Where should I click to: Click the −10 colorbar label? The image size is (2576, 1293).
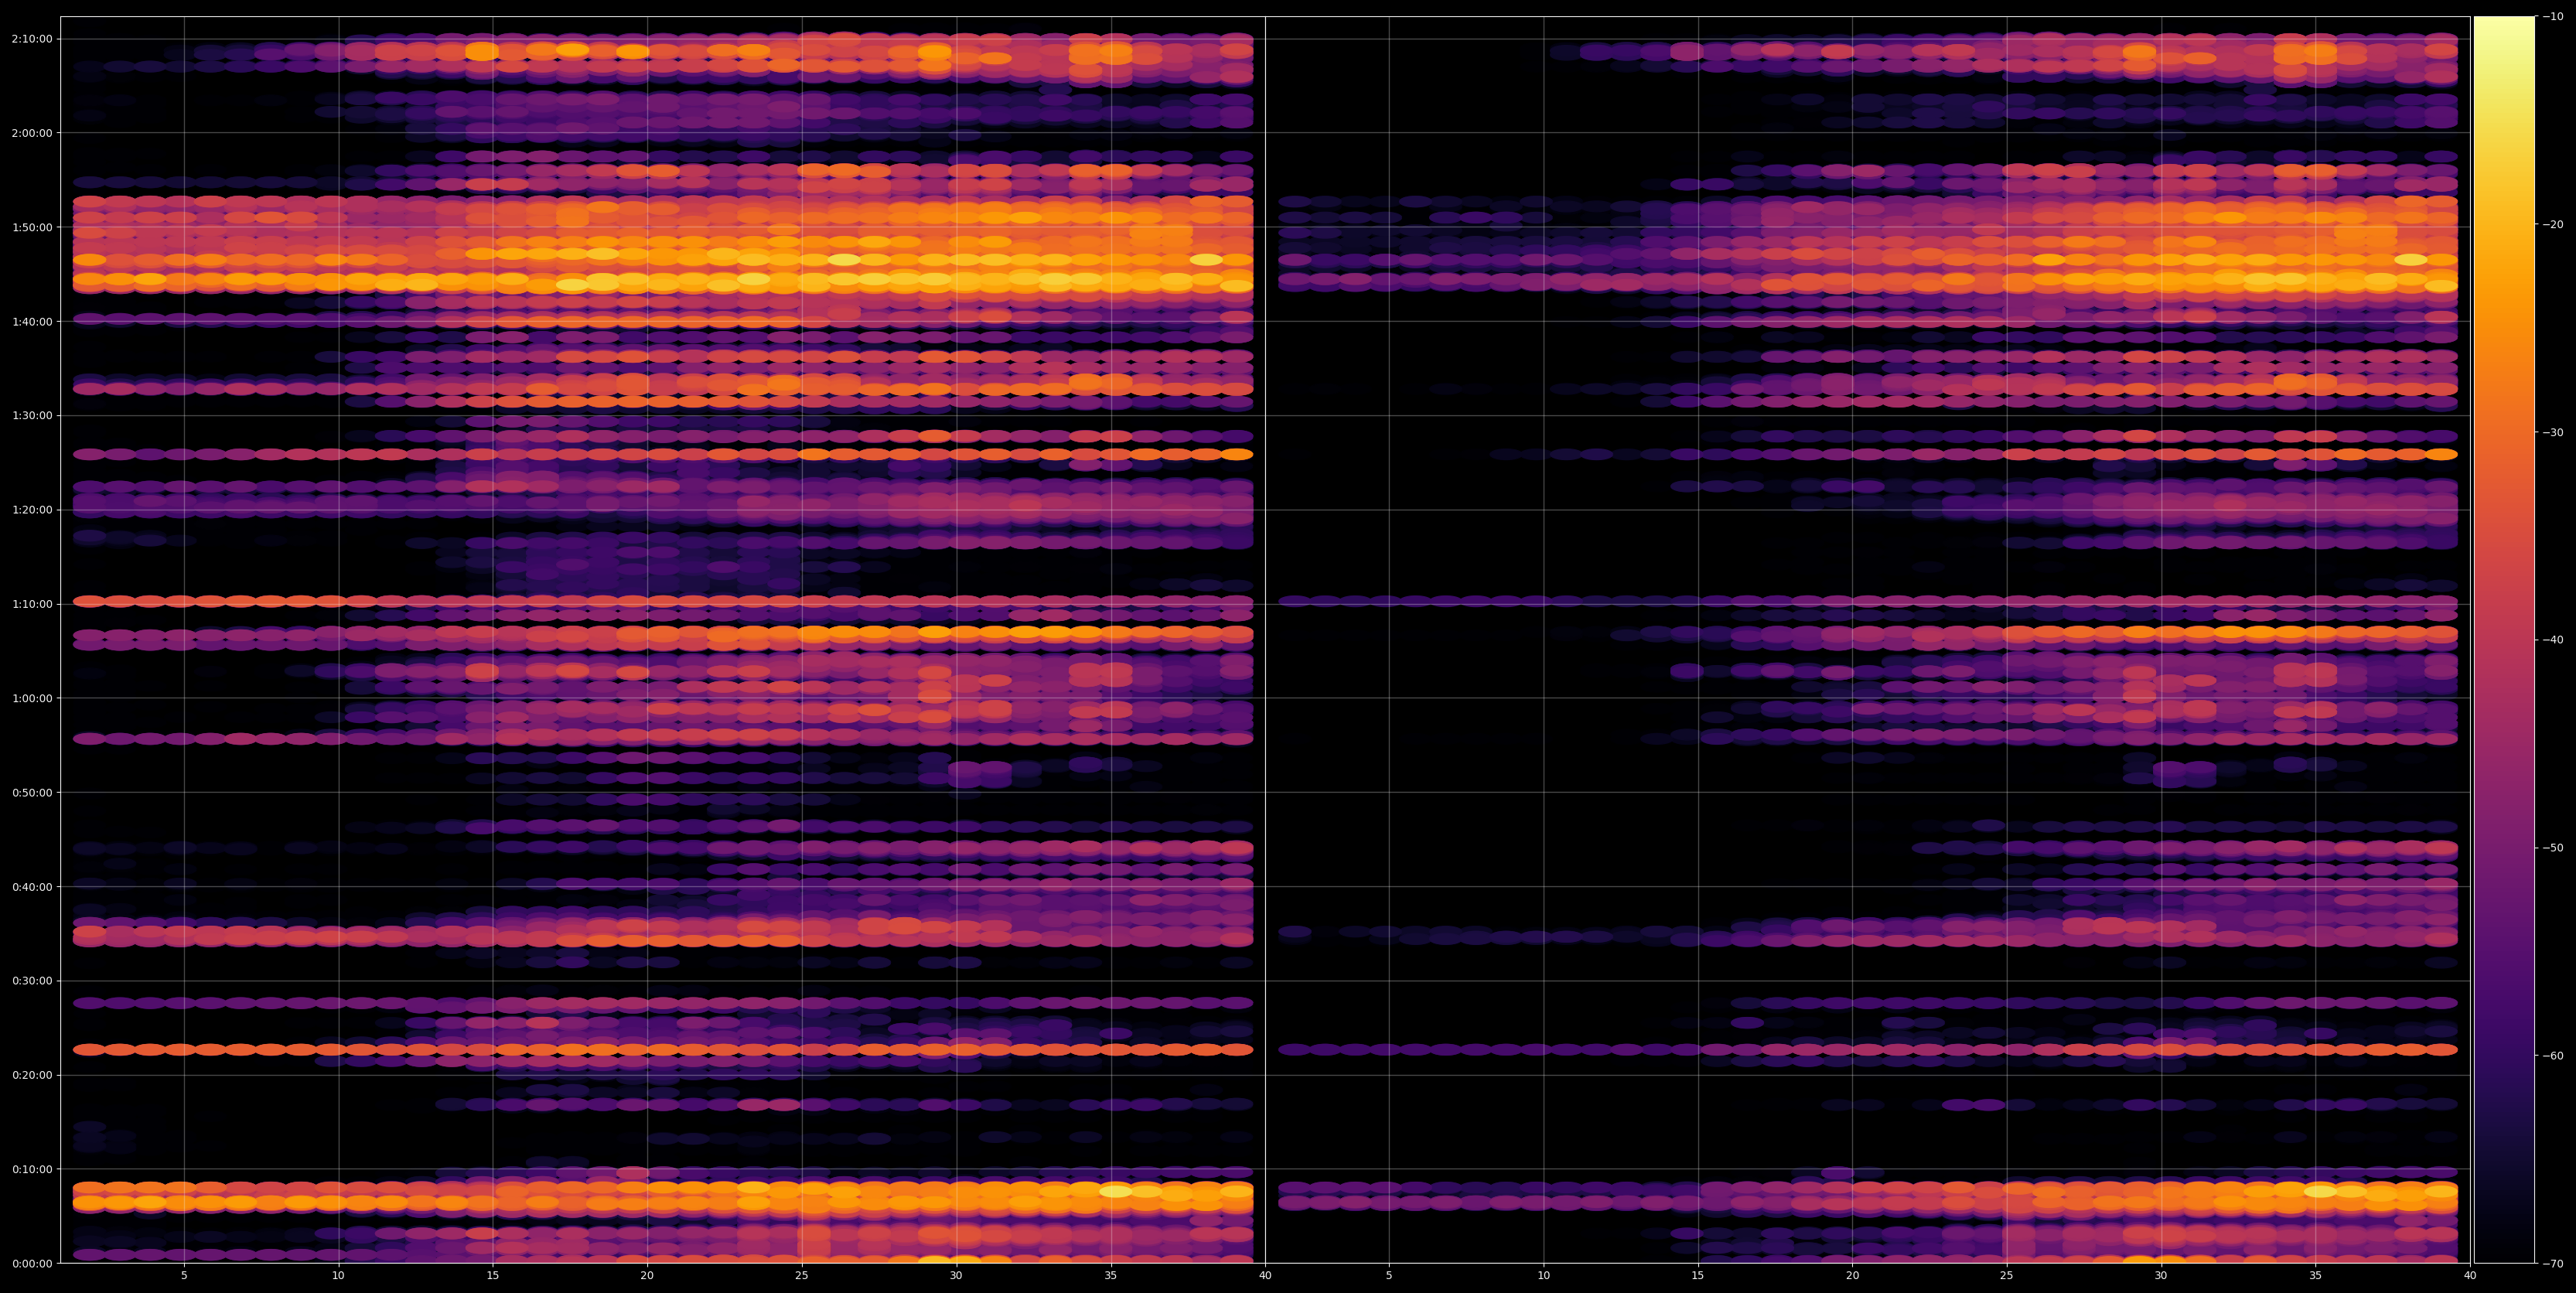tap(2553, 17)
